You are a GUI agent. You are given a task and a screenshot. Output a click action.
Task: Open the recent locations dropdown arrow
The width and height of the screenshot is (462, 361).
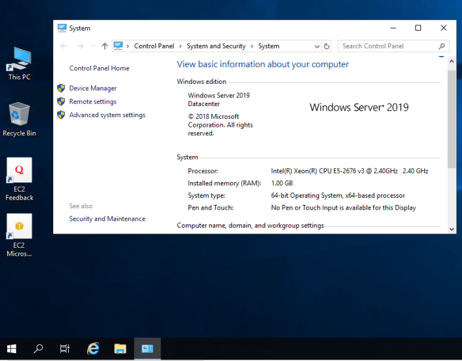(x=94, y=46)
